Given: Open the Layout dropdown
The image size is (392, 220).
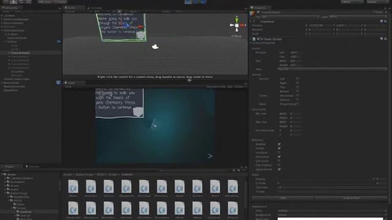Looking at the screenshot, I should [x=378, y=2].
